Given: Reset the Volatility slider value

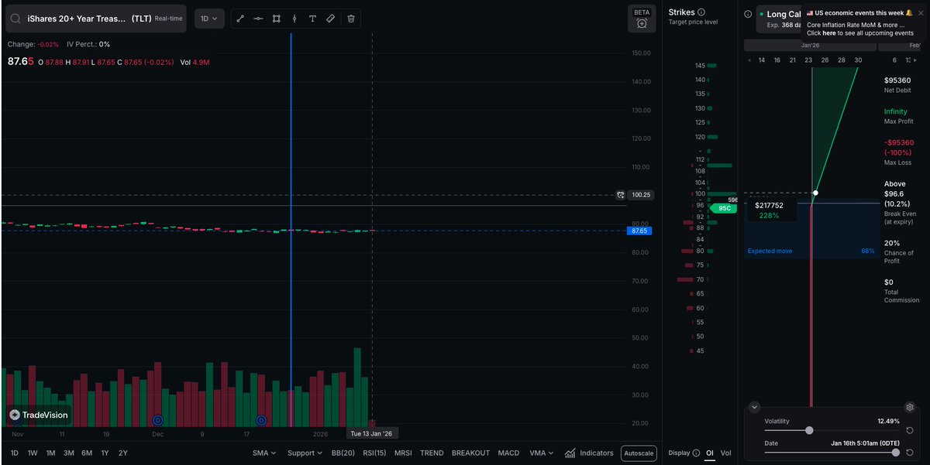Looking at the screenshot, I should 910,430.
